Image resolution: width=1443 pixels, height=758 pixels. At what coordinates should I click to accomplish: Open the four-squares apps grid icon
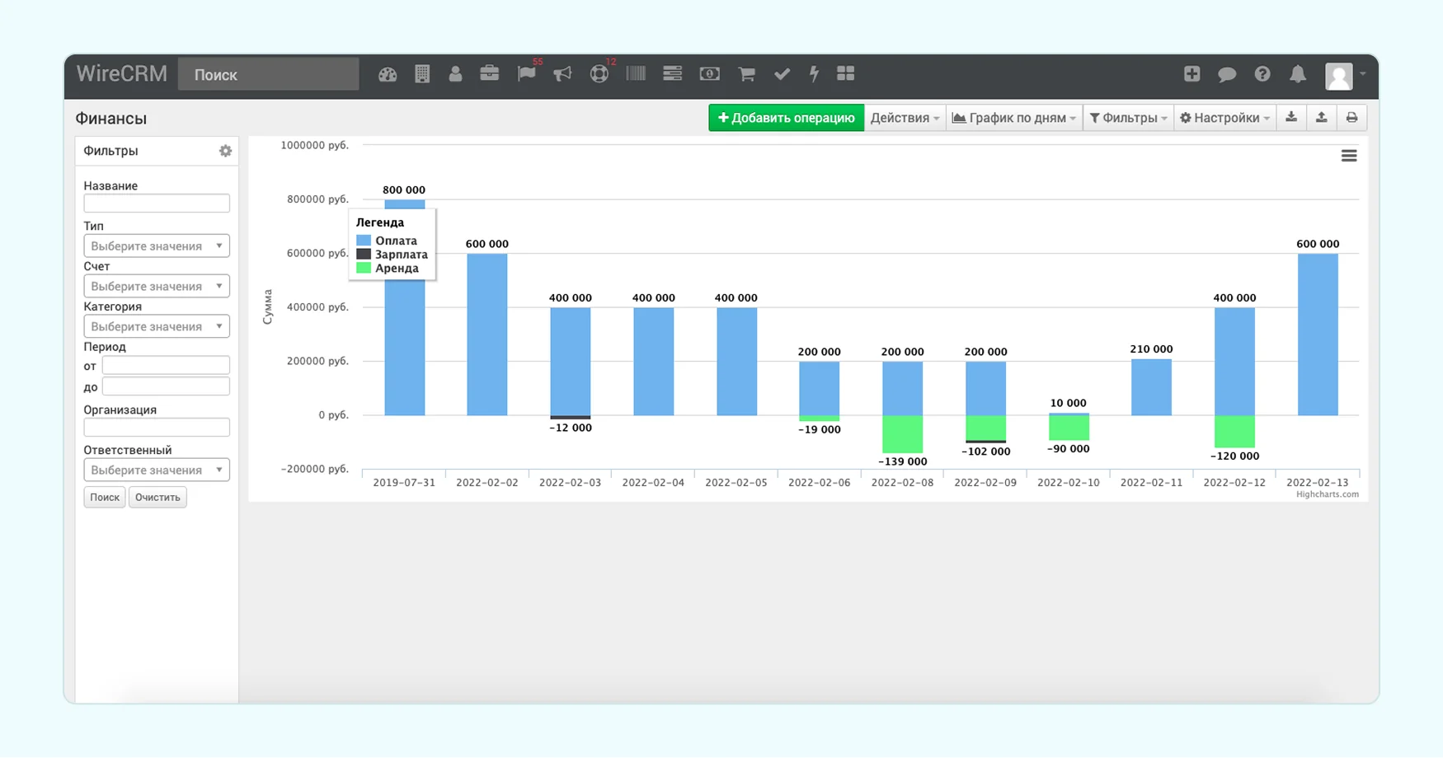[x=846, y=74]
